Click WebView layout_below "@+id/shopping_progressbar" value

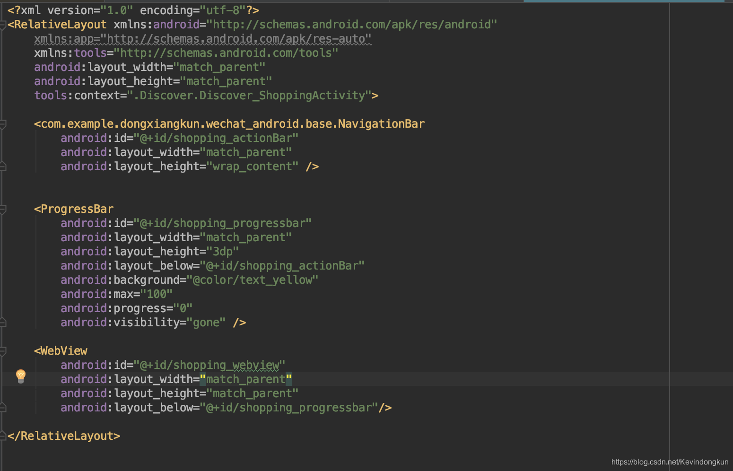click(x=289, y=408)
